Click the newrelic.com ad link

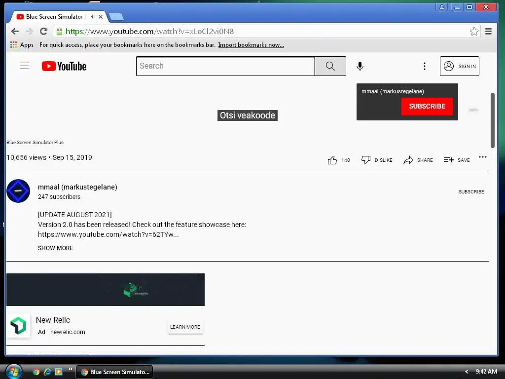(x=68, y=332)
